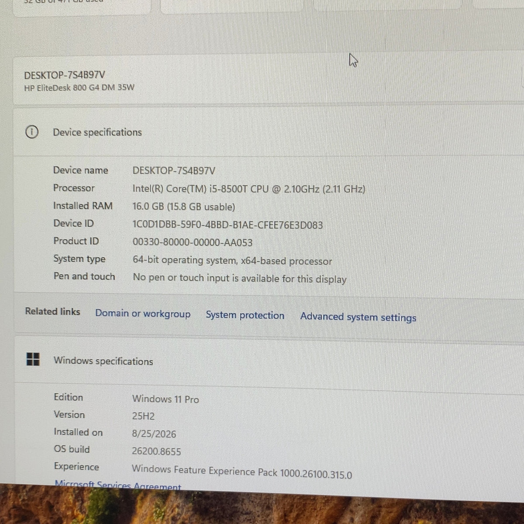Open the System protection link
The image size is (524, 524).
pyautogui.click(x=245, y=315)
